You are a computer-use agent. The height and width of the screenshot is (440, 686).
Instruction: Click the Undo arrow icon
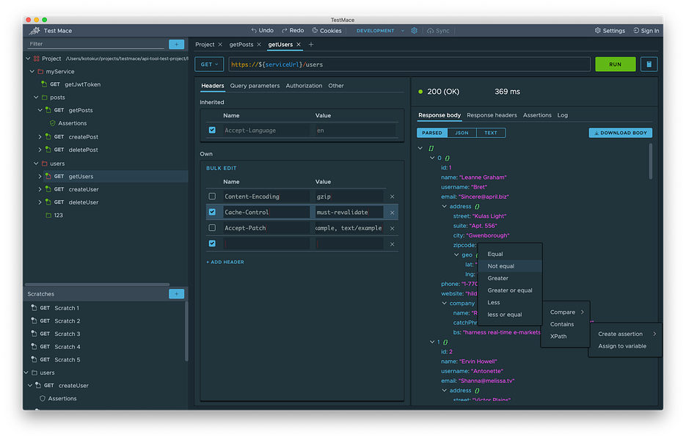coord(254,31)
